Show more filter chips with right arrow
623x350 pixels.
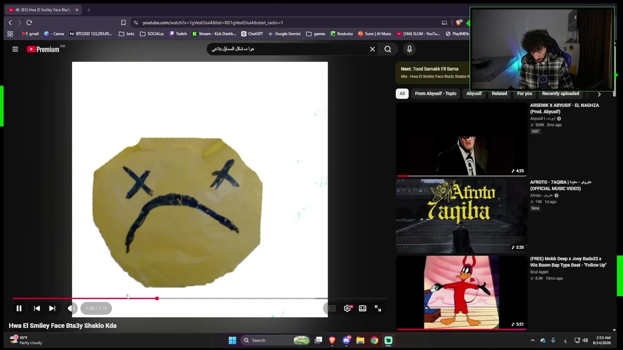point(599,94)
